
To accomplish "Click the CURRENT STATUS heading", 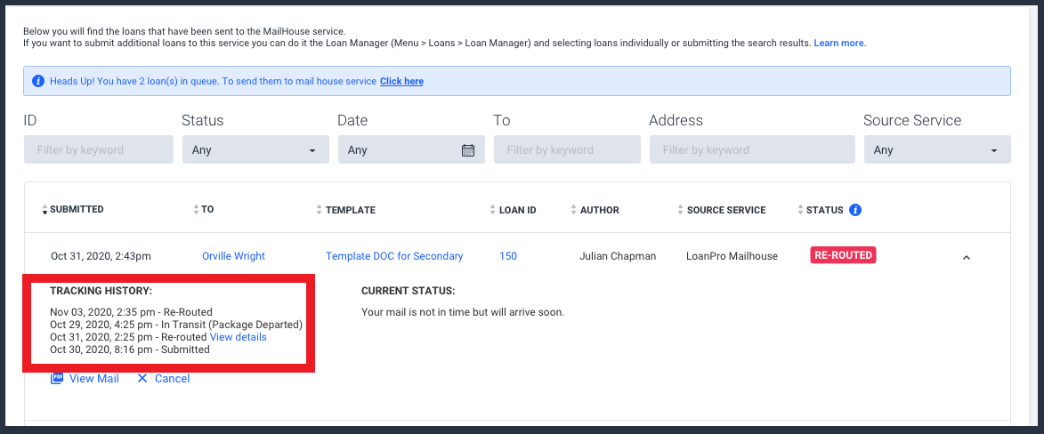I will tap(409, 291).
